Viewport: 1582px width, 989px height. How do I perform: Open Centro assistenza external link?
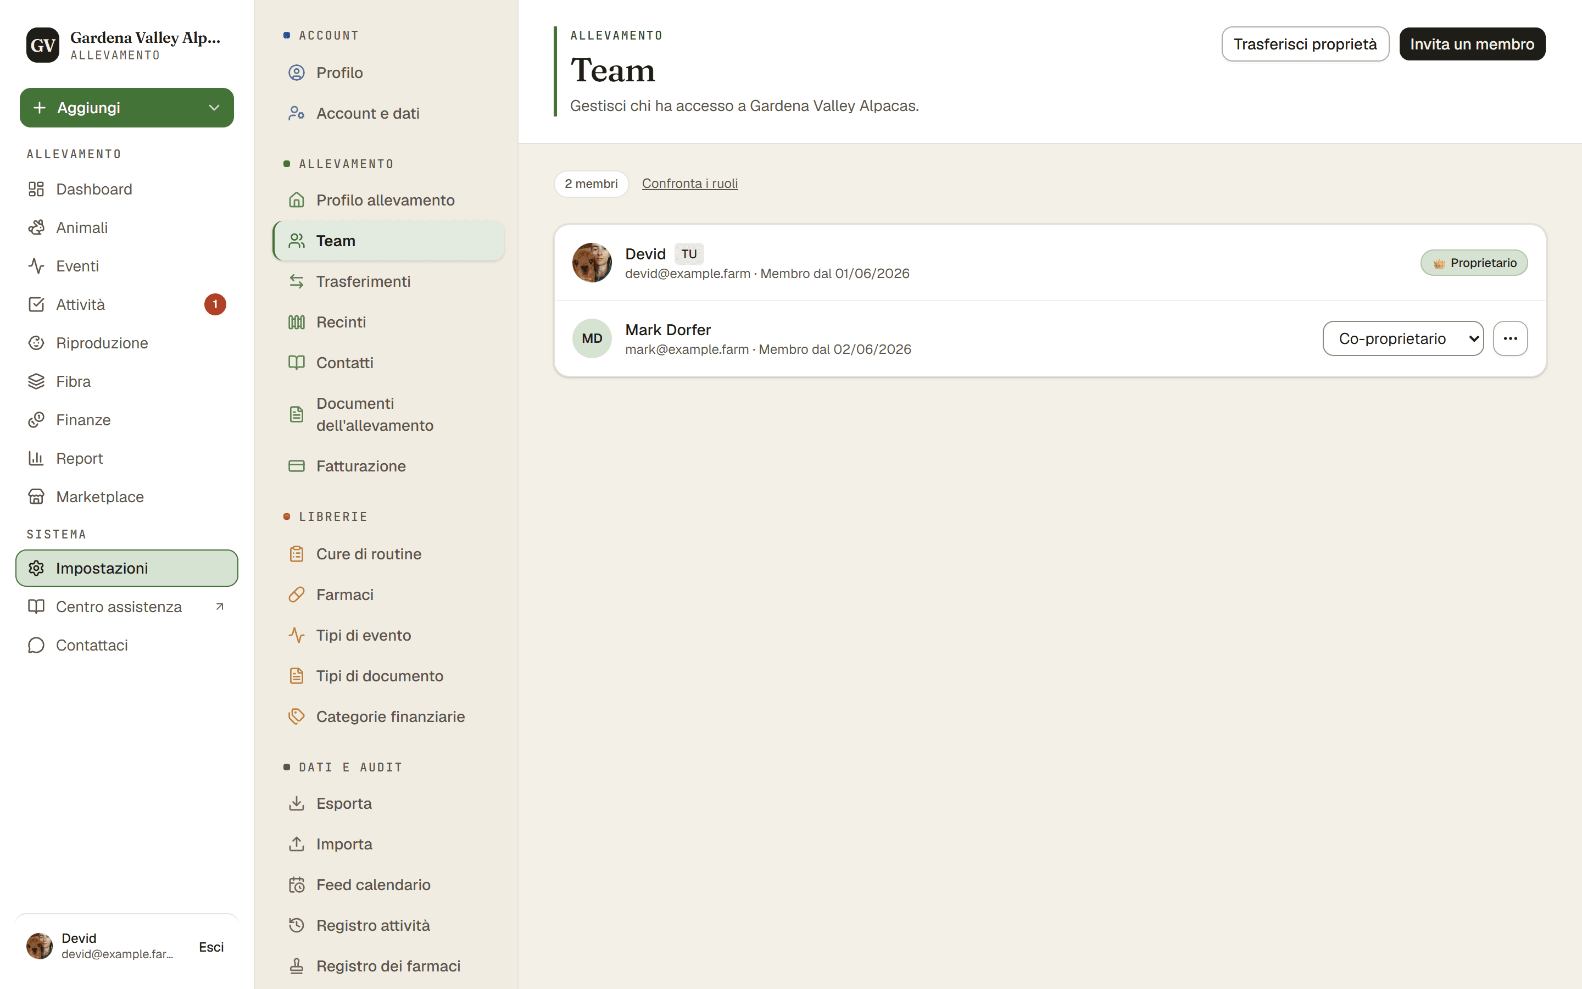point(127,607)
